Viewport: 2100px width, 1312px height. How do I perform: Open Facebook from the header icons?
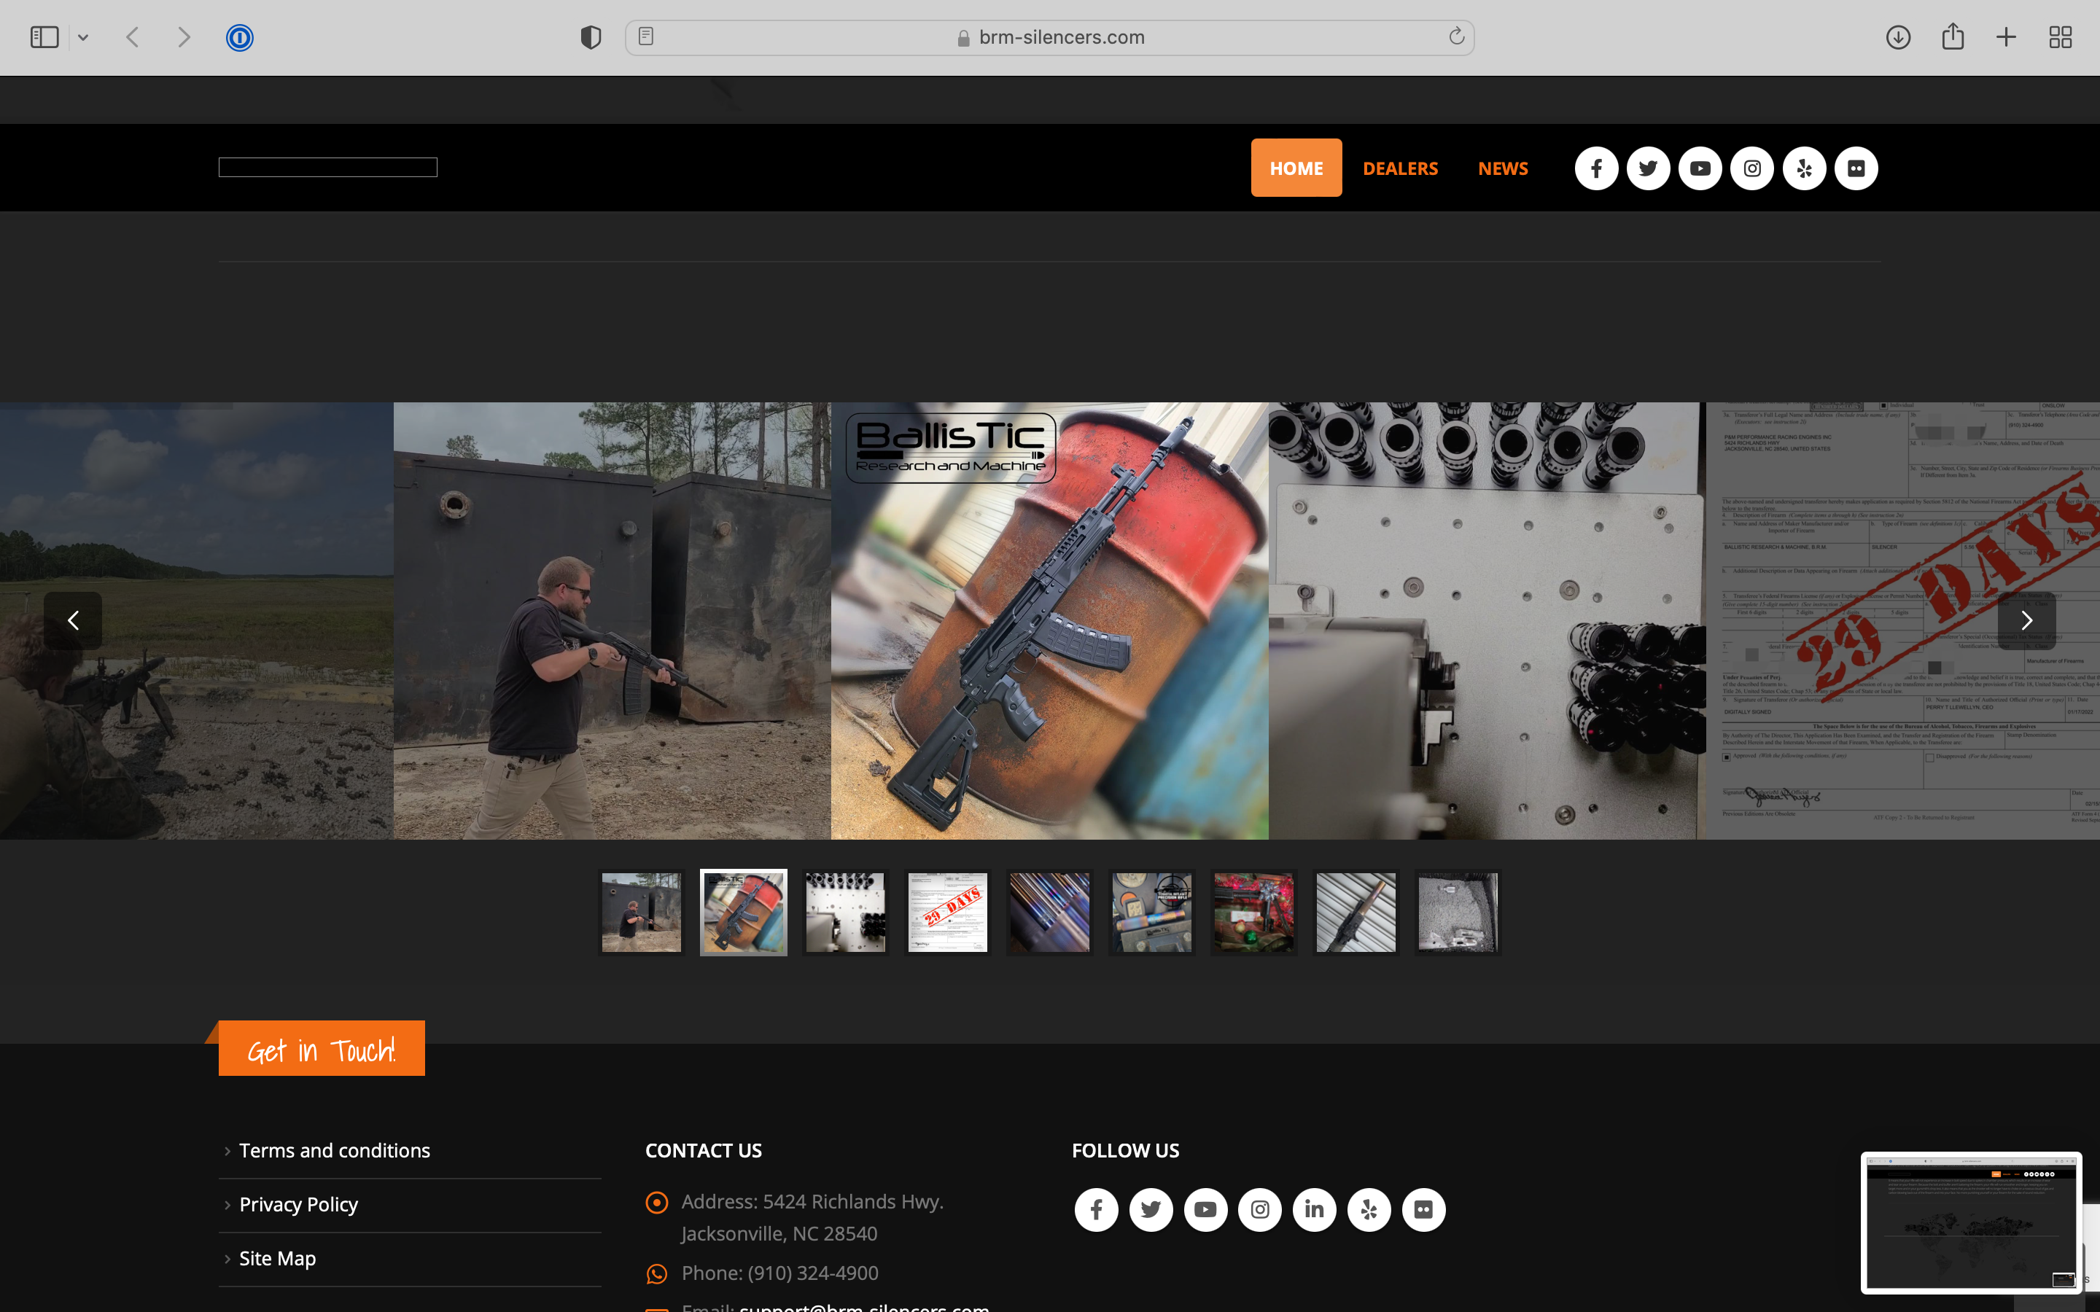(1597, 168)
